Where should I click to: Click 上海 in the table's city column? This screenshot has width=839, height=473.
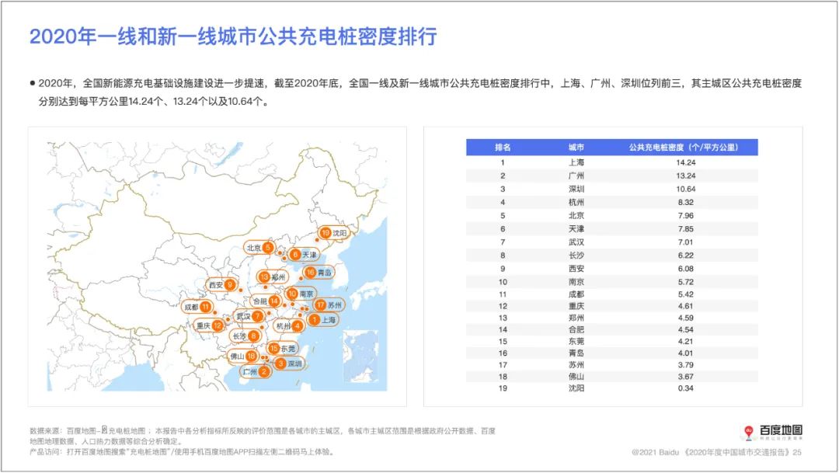point(576,162)
